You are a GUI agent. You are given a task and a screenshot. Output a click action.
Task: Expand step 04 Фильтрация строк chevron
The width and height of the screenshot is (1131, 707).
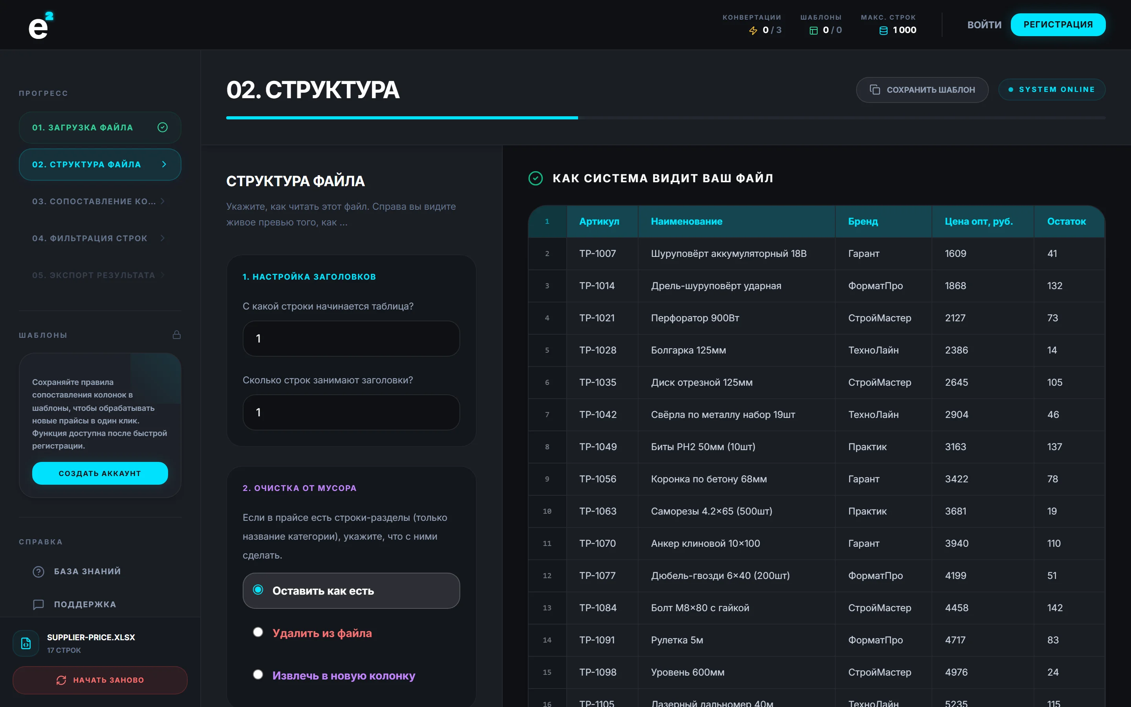click(163, 238)
